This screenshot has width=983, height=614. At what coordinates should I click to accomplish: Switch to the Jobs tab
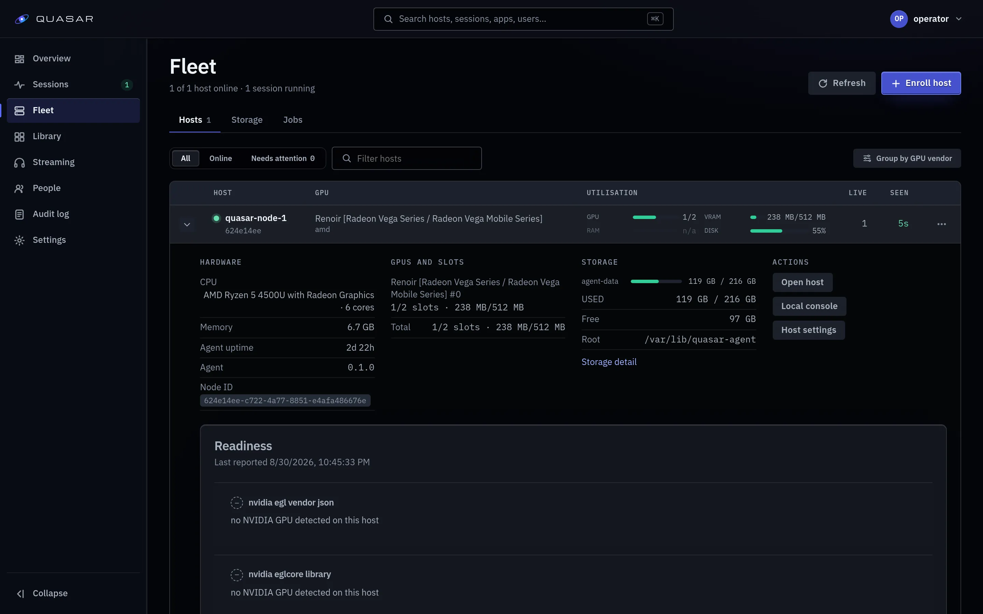click(x=293, y=120)
